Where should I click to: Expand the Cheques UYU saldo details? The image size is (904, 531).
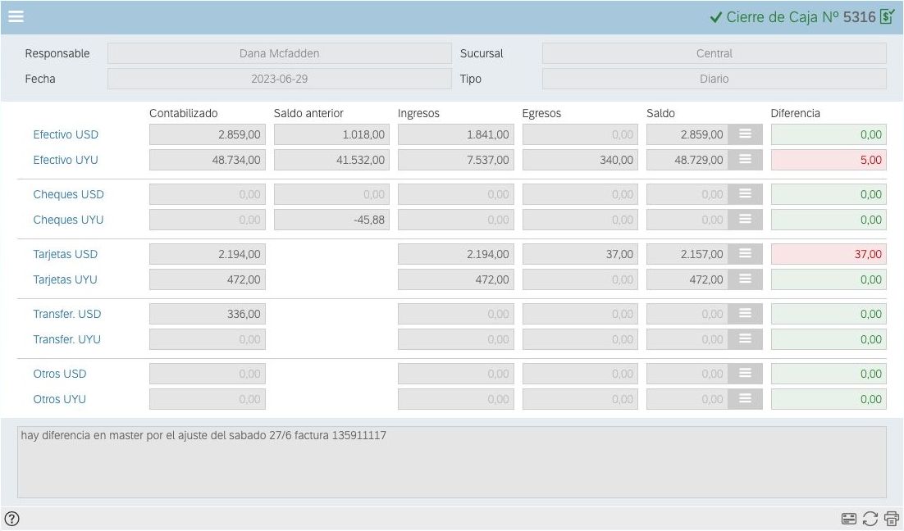745,220
